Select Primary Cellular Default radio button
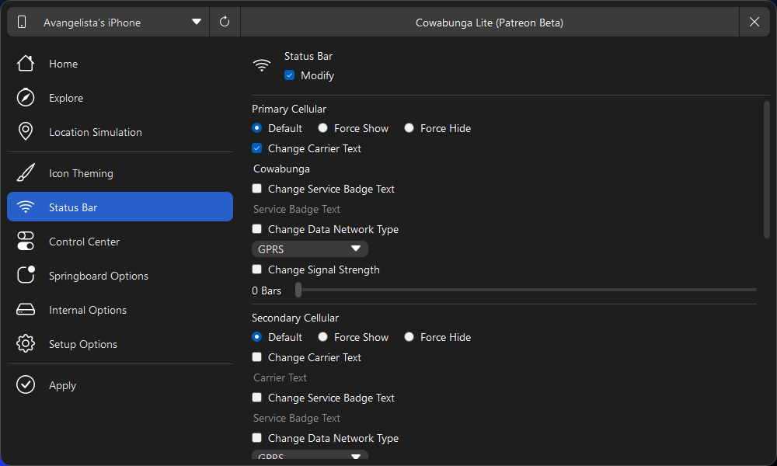777x466 pixels. click(x=256, y=128)
